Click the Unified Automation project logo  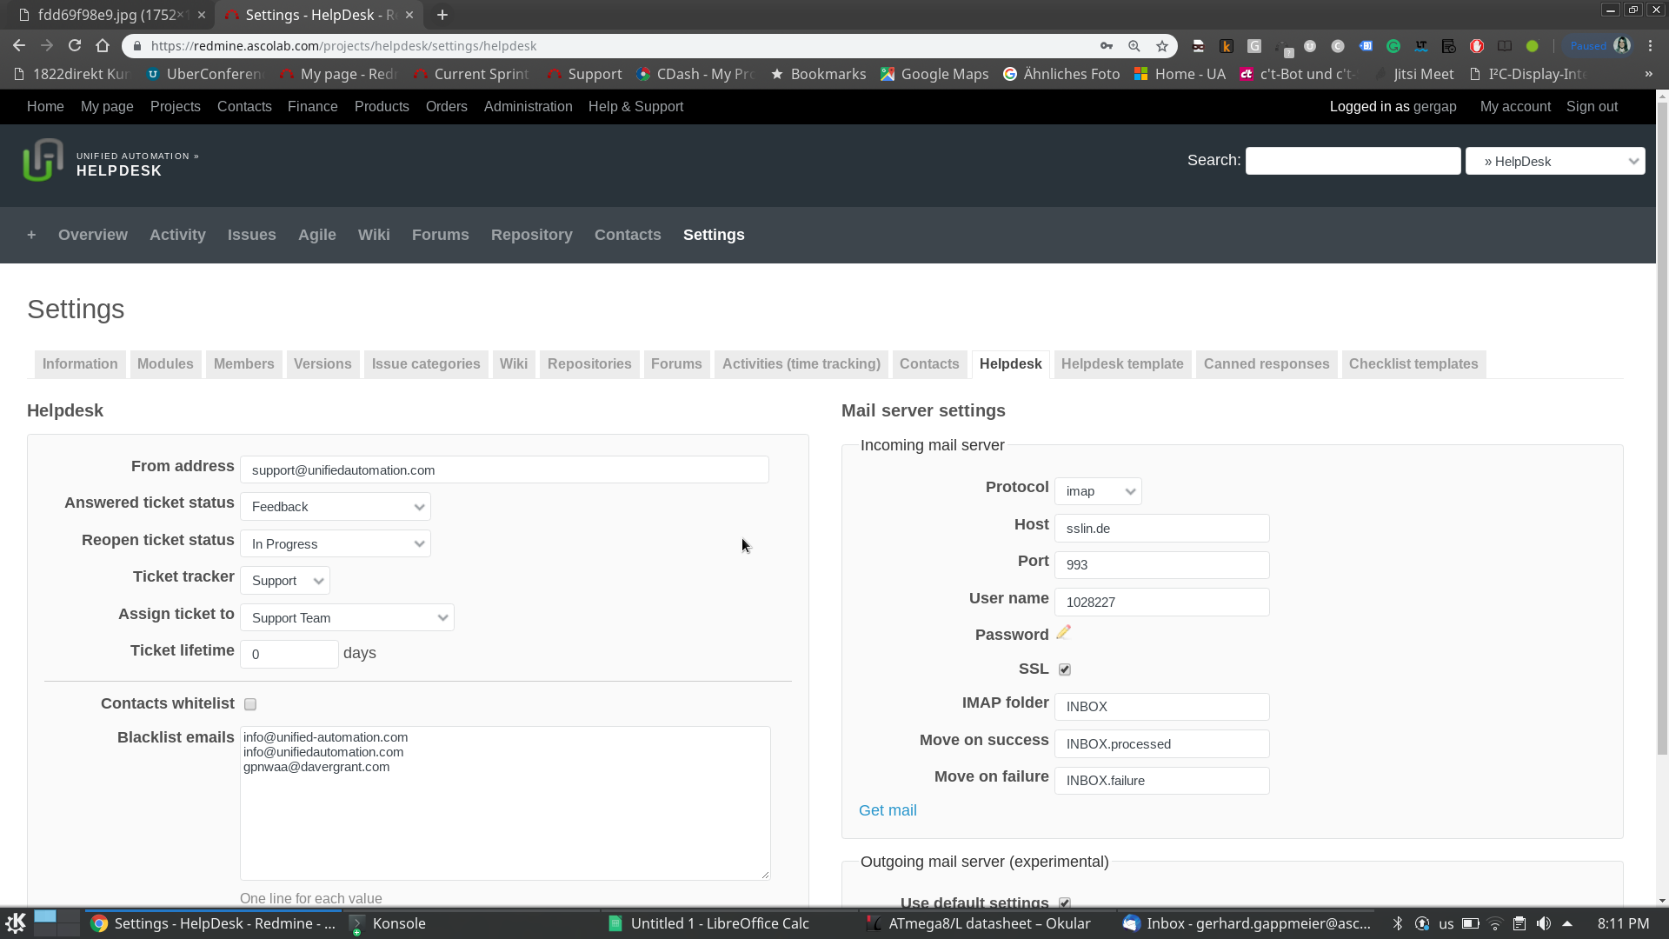click(43, 161)
